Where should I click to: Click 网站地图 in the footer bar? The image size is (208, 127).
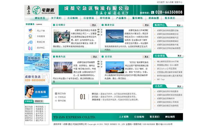coord(170,117)
